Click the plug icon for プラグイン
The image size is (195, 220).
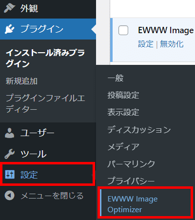click(9, 29)
